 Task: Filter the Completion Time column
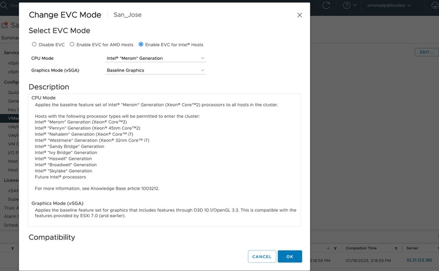click(396, 248)
